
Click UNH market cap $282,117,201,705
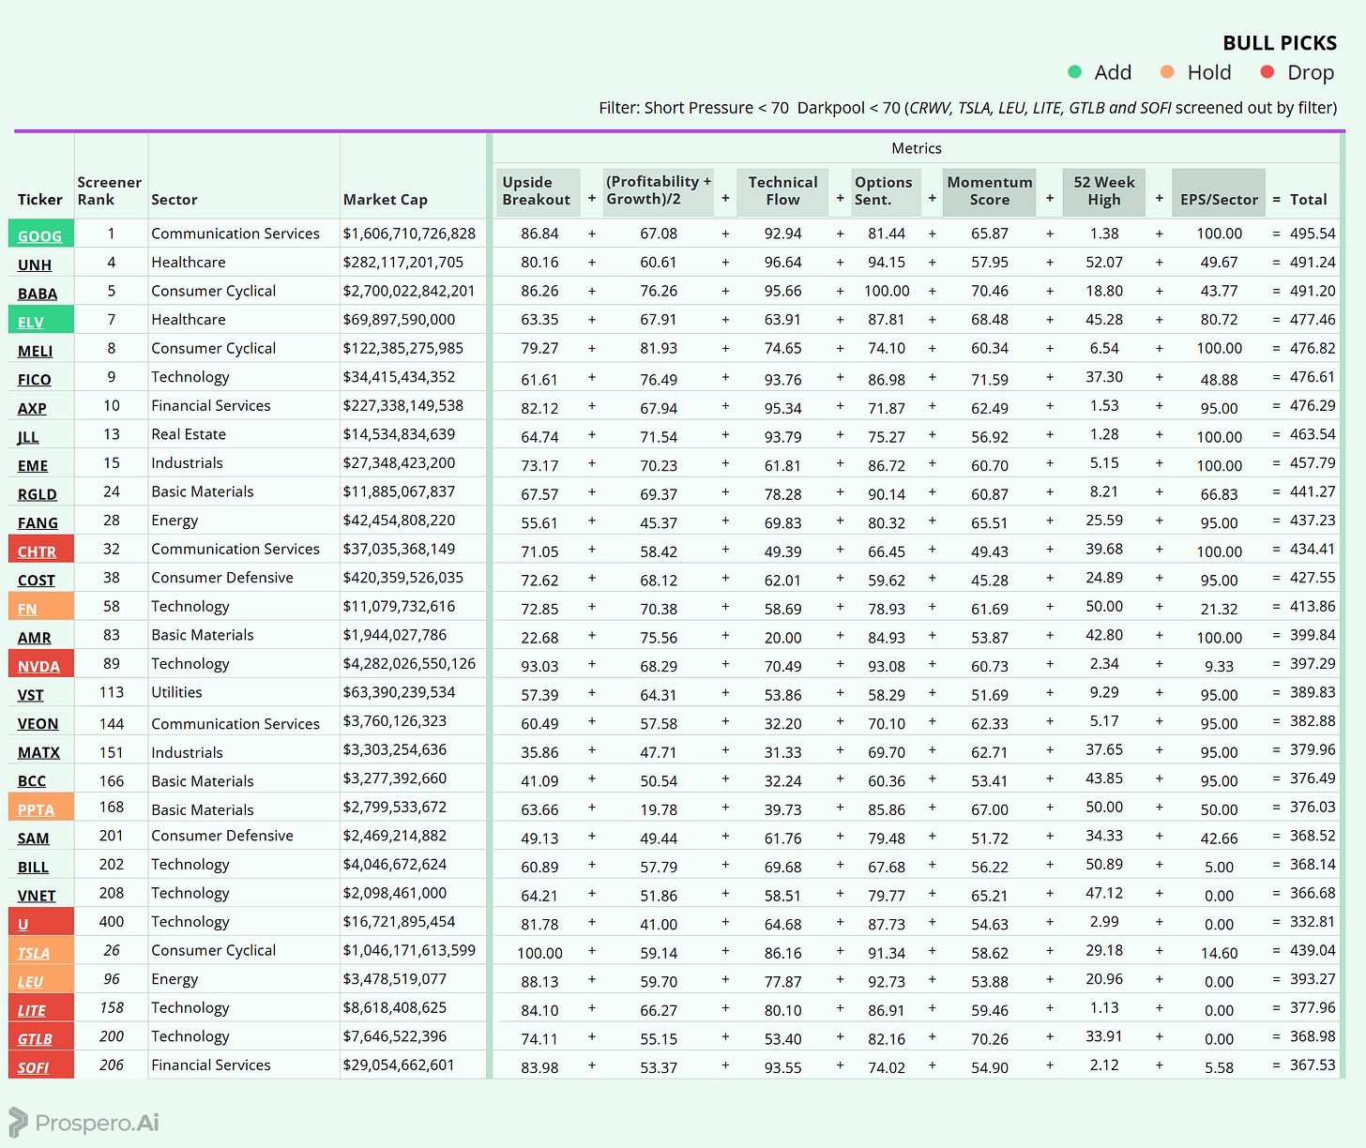(x=403, y=263)
